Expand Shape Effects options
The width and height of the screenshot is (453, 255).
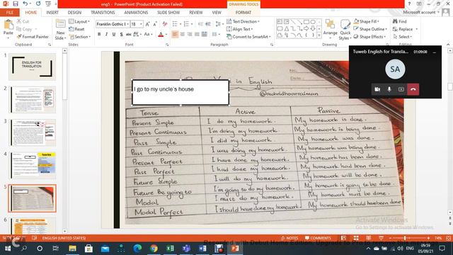[x=369, y=37]
